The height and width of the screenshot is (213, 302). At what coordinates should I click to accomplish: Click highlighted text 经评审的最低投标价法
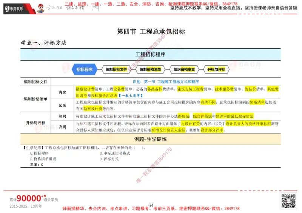click(x=234, y=116)
